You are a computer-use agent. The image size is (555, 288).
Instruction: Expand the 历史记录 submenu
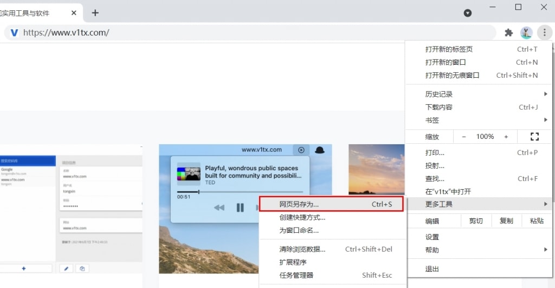click(x=479, y=94)
